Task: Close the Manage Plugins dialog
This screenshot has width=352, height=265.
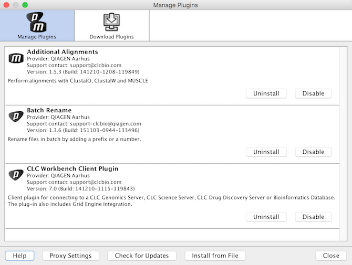Action: [331, 256]
